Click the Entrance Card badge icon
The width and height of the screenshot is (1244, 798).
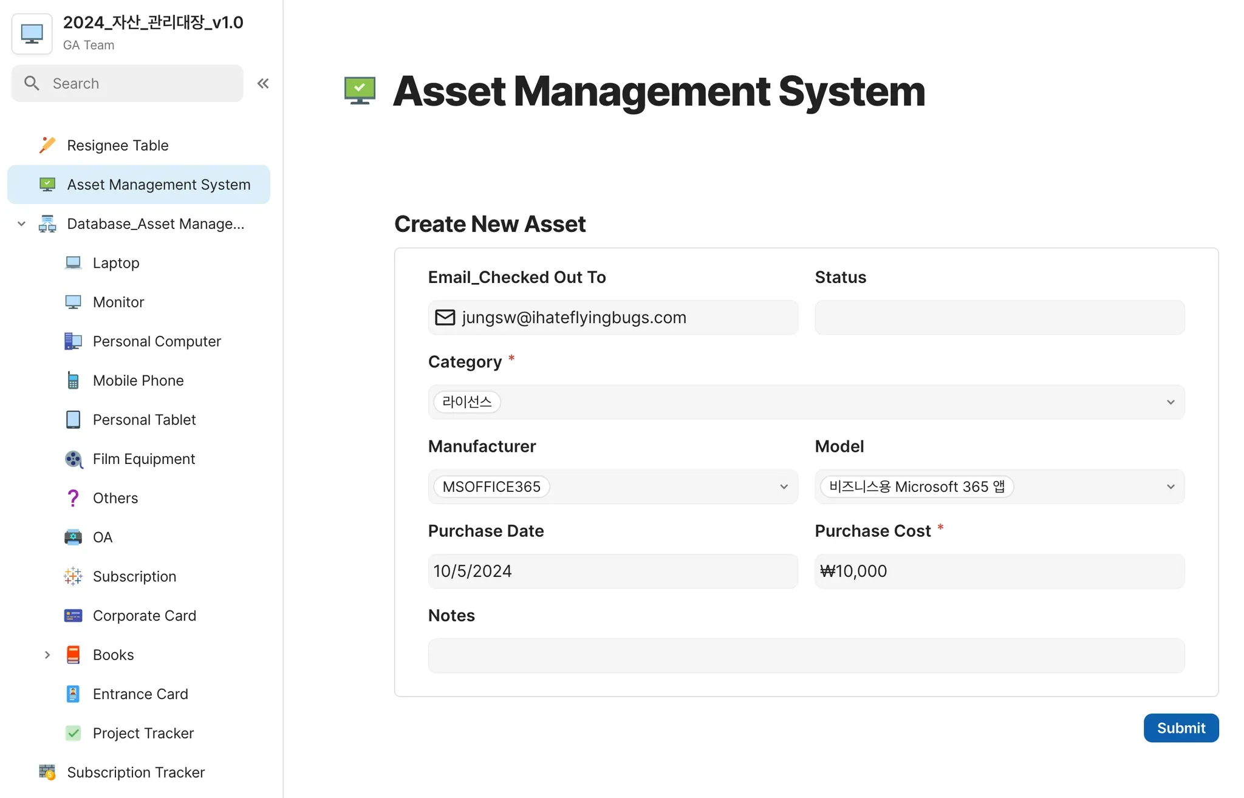73,694
